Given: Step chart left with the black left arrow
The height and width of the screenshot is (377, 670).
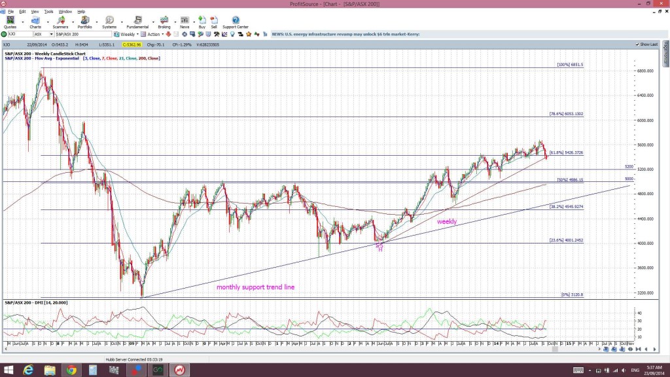Looking at the screenshot, I should pos(646,350).
